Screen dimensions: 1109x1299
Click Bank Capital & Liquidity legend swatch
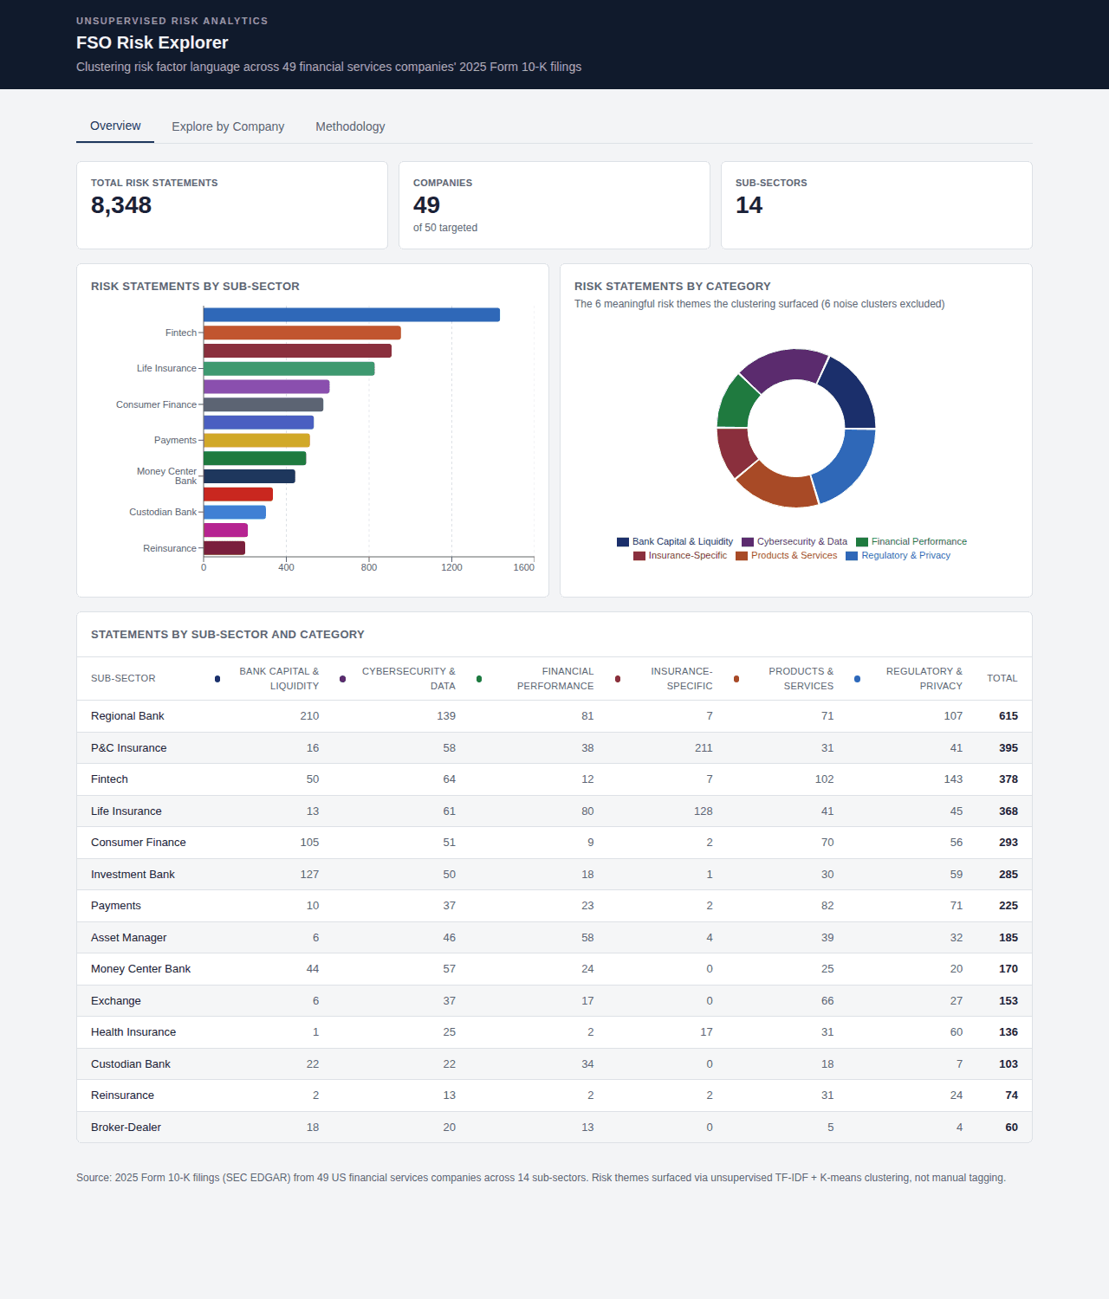623,542
